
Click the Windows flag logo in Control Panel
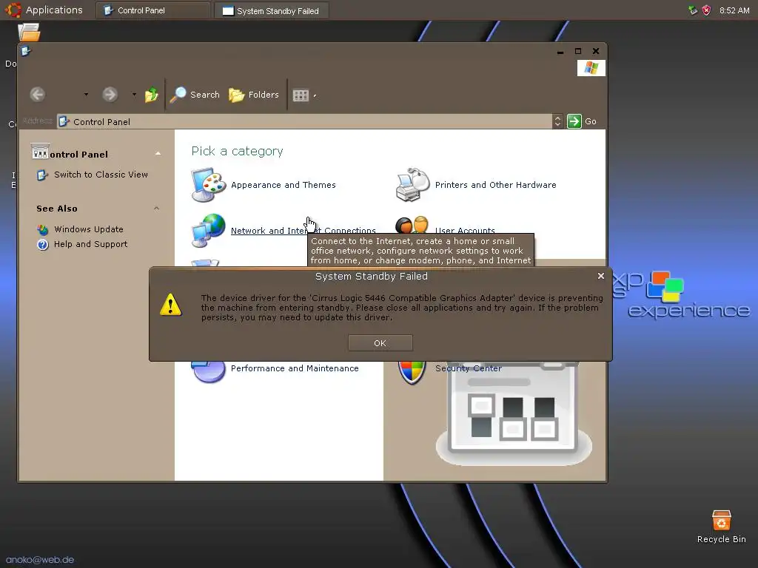click(591, 67)
